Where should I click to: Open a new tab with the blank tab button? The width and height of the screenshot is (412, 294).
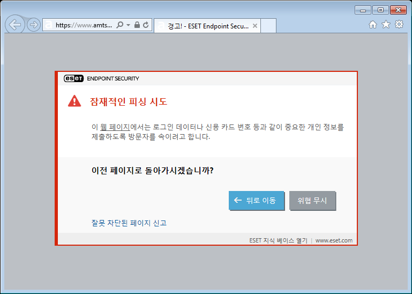268,26
